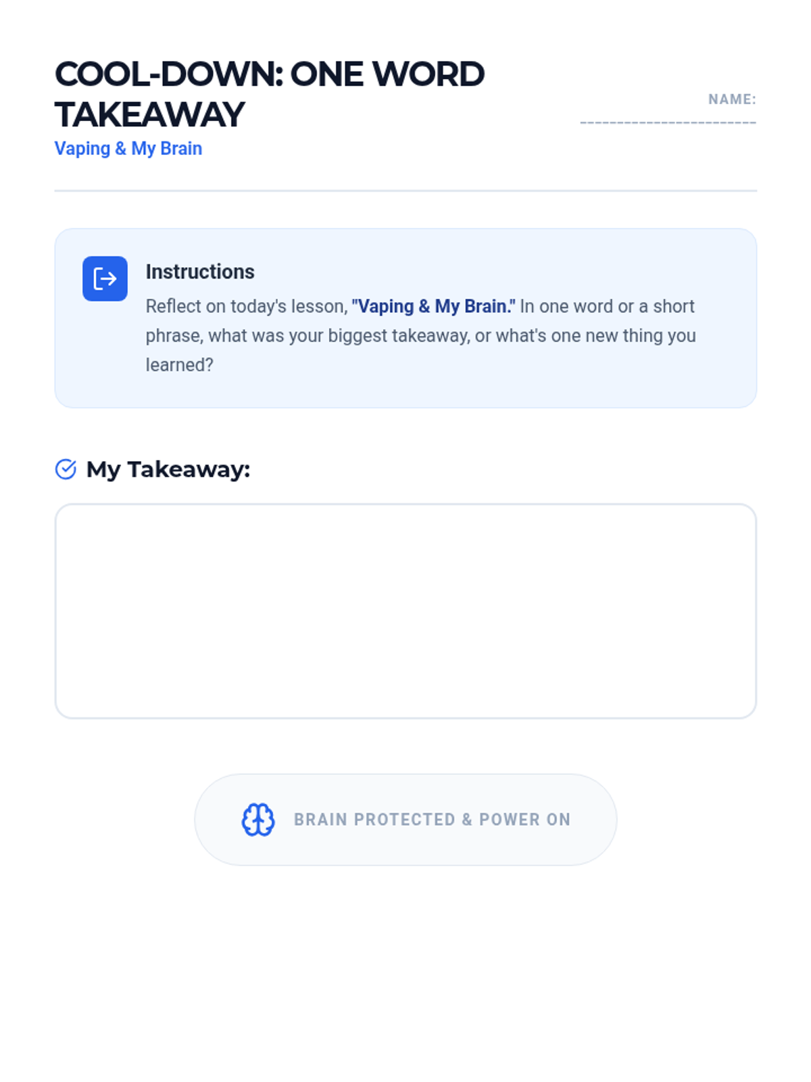Click the dashed name line

point(668,122)
